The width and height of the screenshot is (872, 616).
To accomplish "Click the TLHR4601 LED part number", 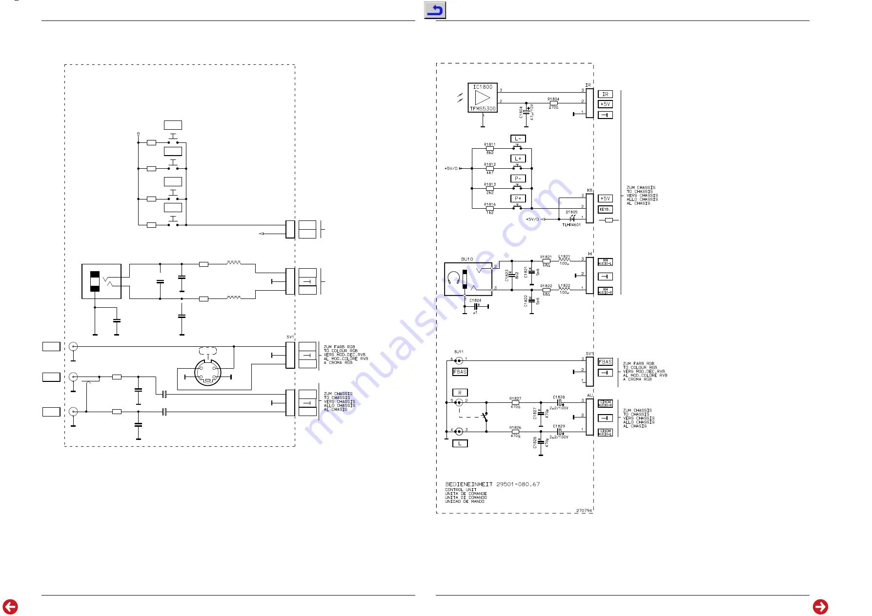I will coord(571,225).
